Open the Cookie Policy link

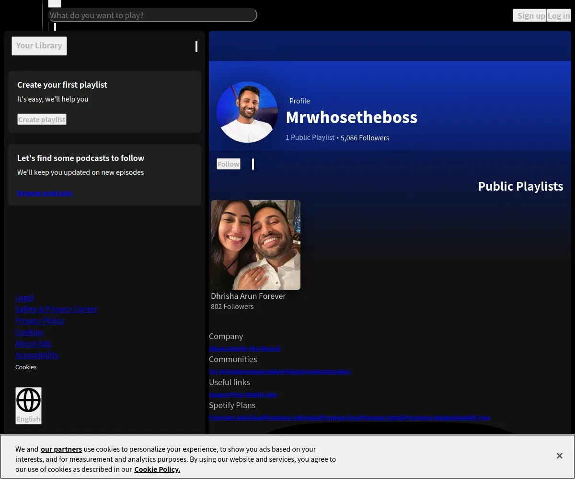click(x=157, y=469)
